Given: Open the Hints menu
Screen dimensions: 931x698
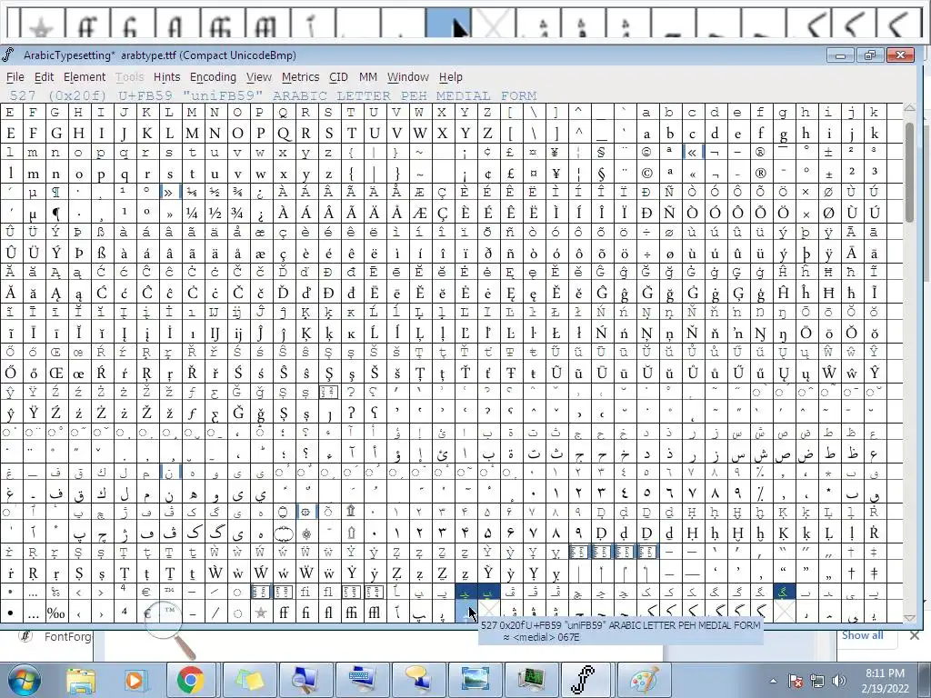Looking at the screenshot, I should [166, 76].
